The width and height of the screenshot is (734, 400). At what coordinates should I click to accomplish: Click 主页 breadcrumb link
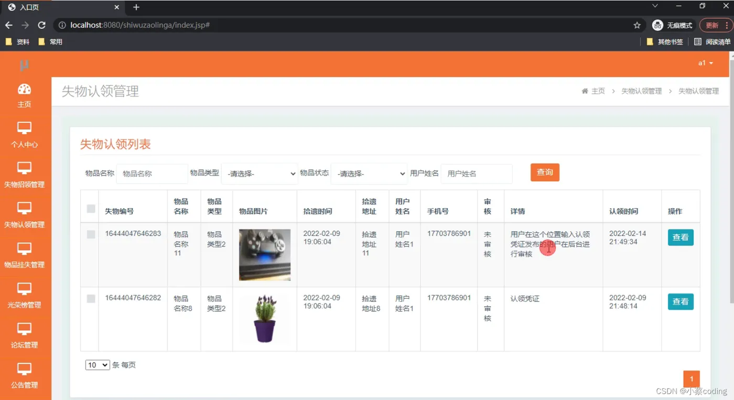pos(598,91)
